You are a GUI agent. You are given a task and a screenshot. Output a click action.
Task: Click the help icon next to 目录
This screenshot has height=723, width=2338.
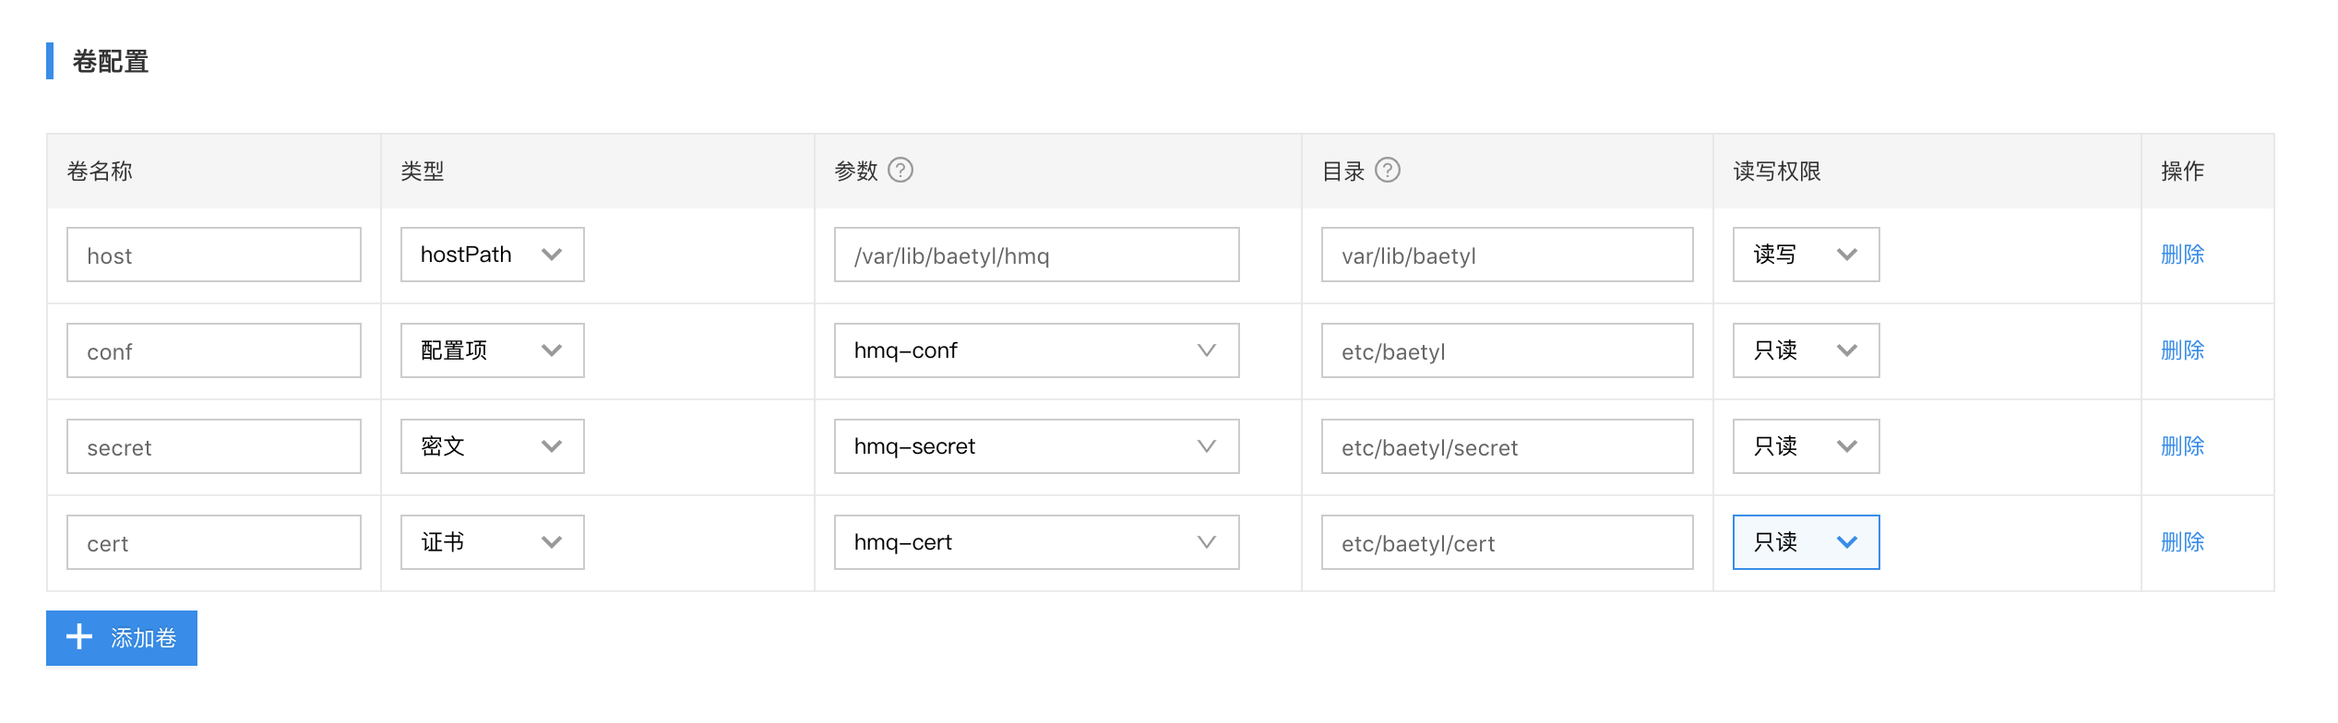click(1387, 171)
